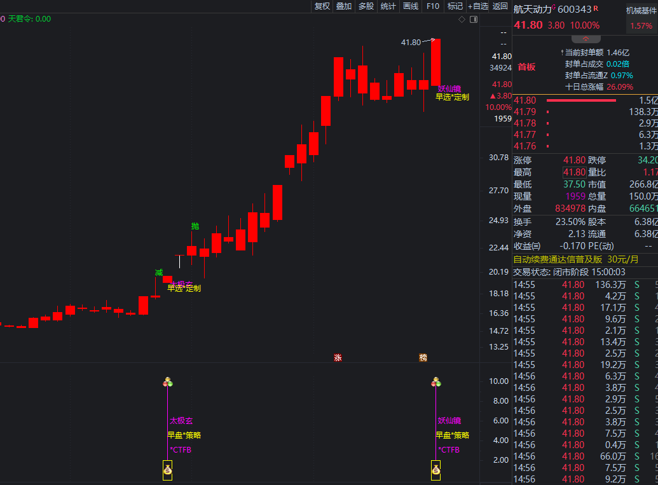658x485 pixels.
Task: Click the R badge beside stock code 600343
Action: tap(597, 8)
